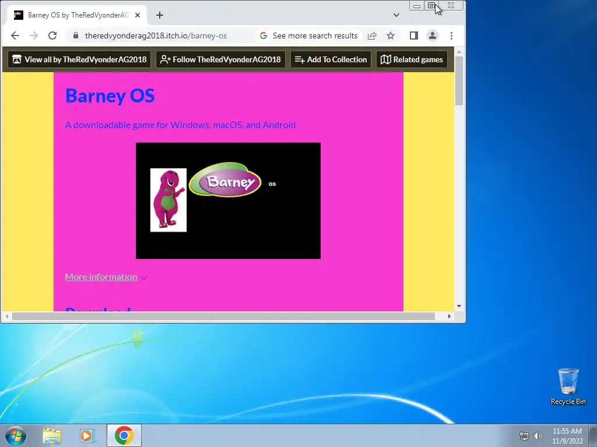Select the Barney OS browser tab
This screenshot has width=597, height=447.
coord(78,15)
